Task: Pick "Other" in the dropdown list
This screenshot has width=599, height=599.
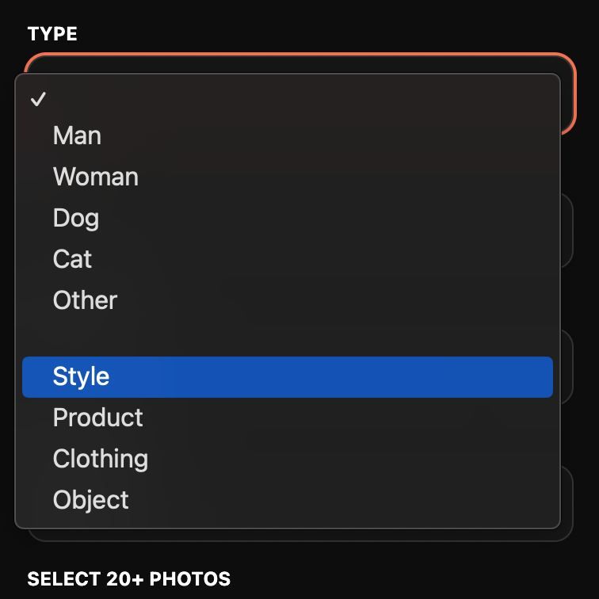Action: tap(85, 300)
